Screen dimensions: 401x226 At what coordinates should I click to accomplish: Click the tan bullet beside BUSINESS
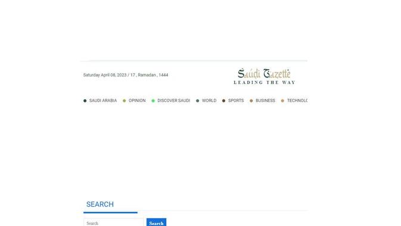[251, 101]
